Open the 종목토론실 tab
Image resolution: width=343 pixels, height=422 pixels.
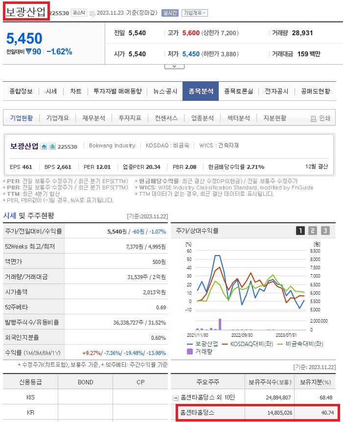239,91
